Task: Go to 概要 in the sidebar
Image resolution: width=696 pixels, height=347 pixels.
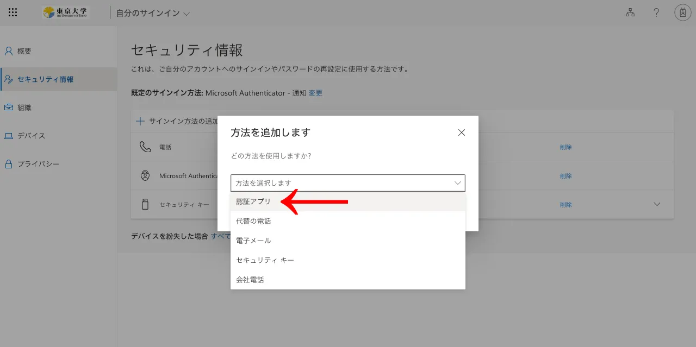Action: click(24, 51)
